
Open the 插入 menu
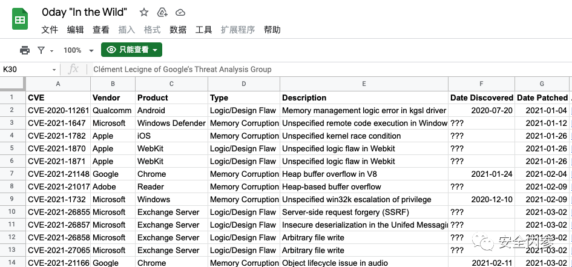click(127, 30)
